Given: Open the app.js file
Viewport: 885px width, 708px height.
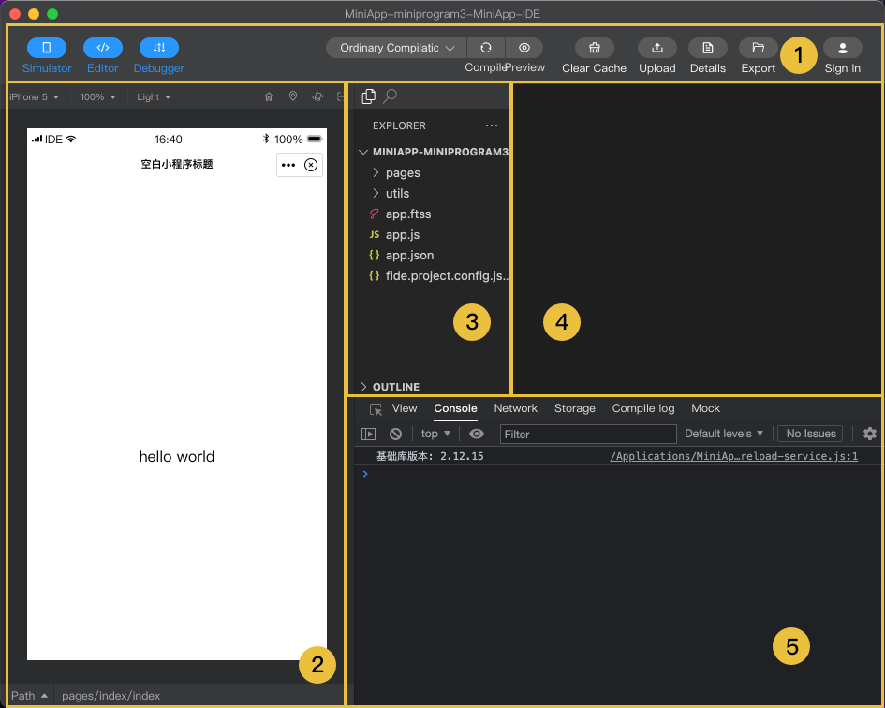Looking at the screenshot, I should pos(433,234).
